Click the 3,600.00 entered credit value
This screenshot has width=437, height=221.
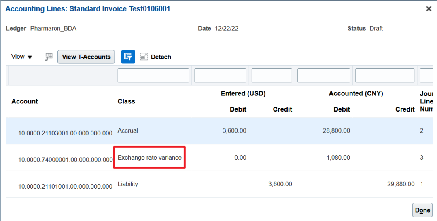pyautogui.click(x=280, y=184)
